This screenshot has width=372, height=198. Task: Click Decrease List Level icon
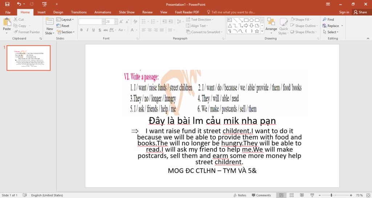[165, 21]
